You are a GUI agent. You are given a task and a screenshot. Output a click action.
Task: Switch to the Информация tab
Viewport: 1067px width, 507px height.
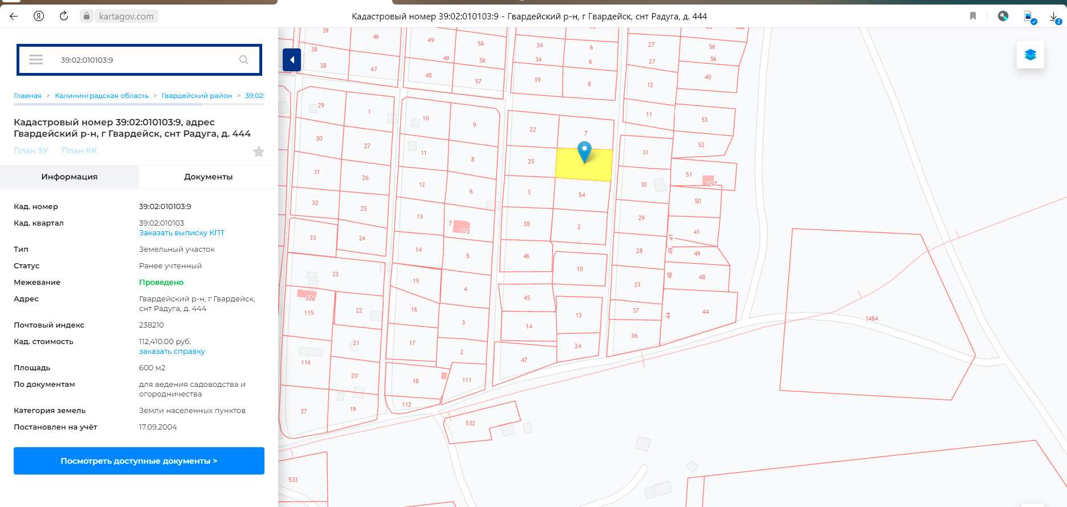point(70,177)
